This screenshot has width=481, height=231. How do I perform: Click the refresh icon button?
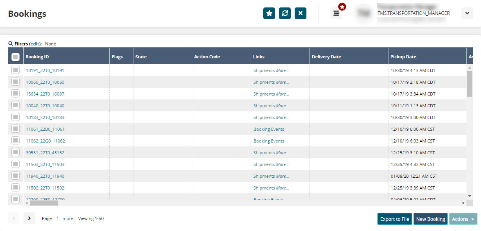click(285, 13)
